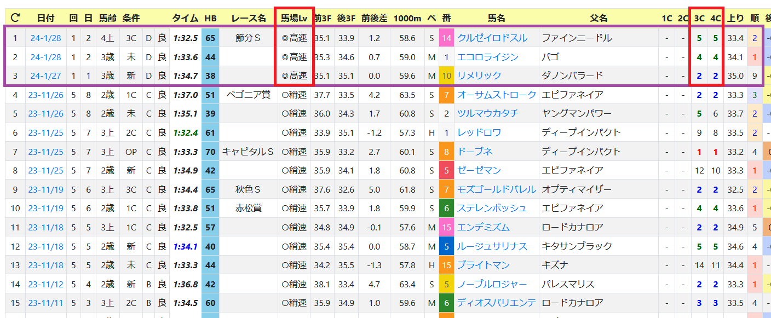Sort by 上り column header
The width and height of the screenshot is (771, 318).
point(735,18)
